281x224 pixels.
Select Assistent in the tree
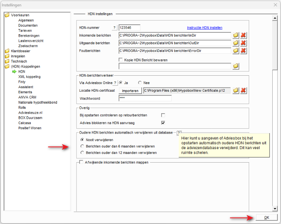click(25, 87)
